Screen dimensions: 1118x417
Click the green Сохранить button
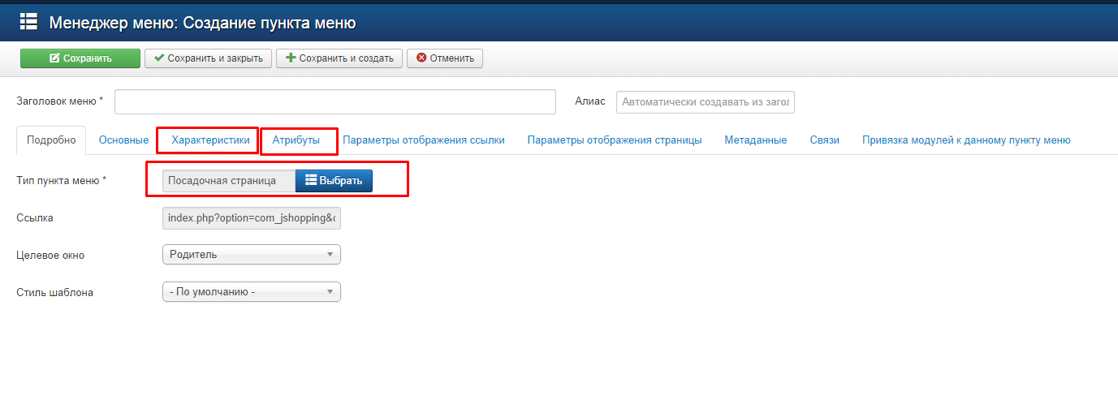pyautogui.click(x=80, y=58)
